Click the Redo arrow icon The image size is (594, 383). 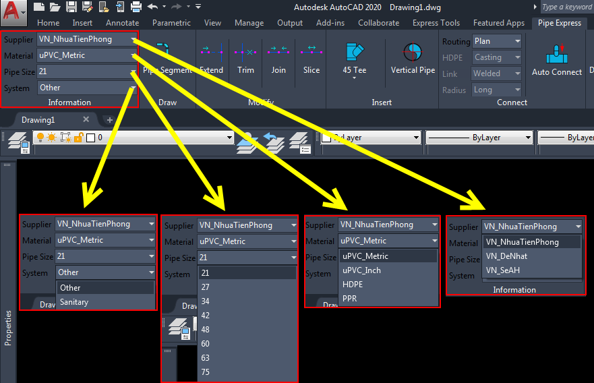pyautogui.click(x=176, y=7)
